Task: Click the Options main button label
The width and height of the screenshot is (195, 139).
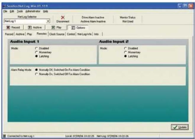Action: coord(81,28)
